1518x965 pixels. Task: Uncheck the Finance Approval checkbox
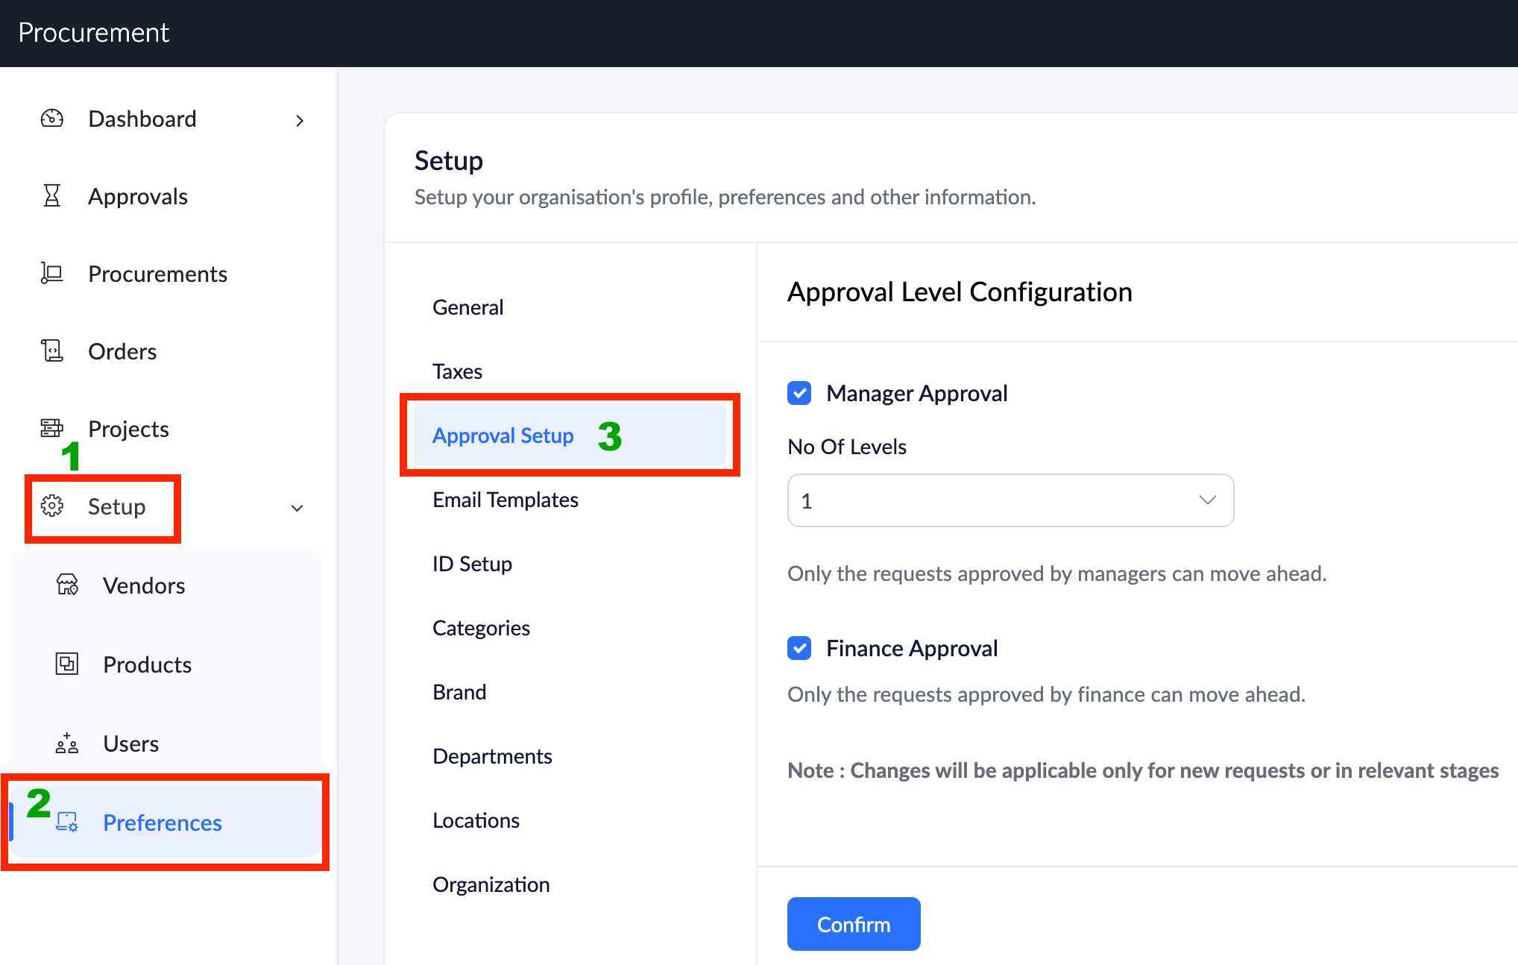799,648
